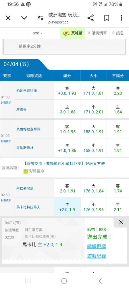This screenshot has height=289, width=129.
Task: Expand the aod account dropdown
Action: [38, 33]
